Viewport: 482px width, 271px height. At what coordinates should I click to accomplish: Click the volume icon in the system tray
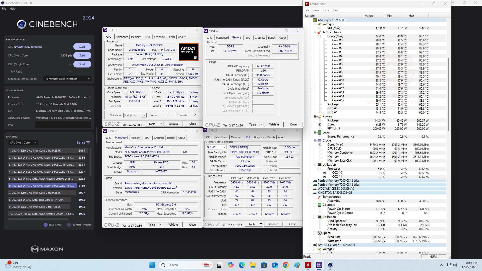[455, 265]
